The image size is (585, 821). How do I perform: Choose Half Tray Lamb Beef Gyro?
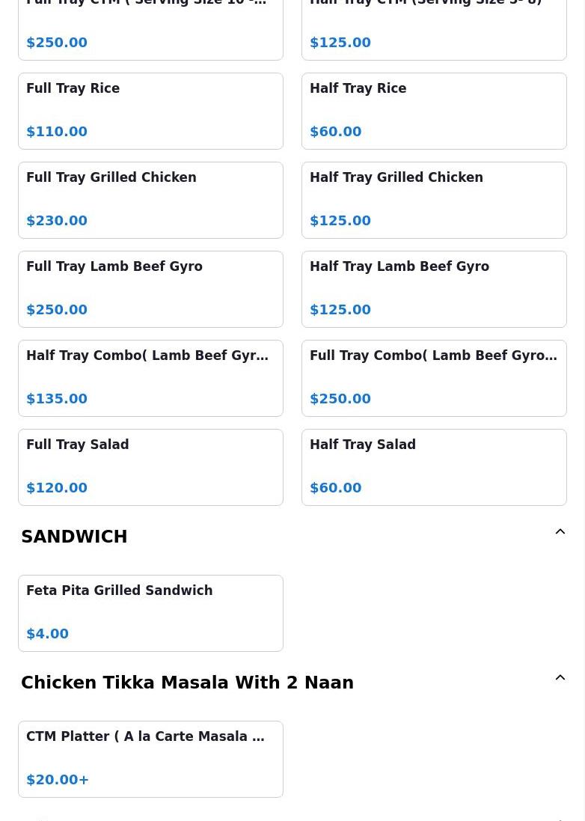(x=434, y=289)
